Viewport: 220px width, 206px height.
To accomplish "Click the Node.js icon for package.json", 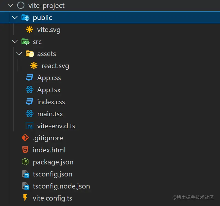I will (x=25, y=162).
